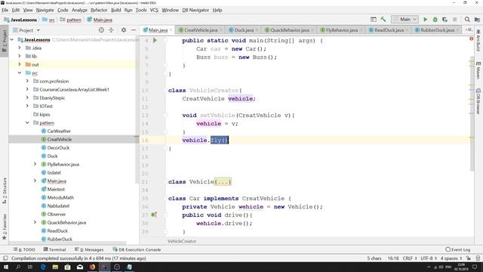The image size is (483, 272).
Task: Click the implements gutter icon at line 37
Action: coord(154,215)
